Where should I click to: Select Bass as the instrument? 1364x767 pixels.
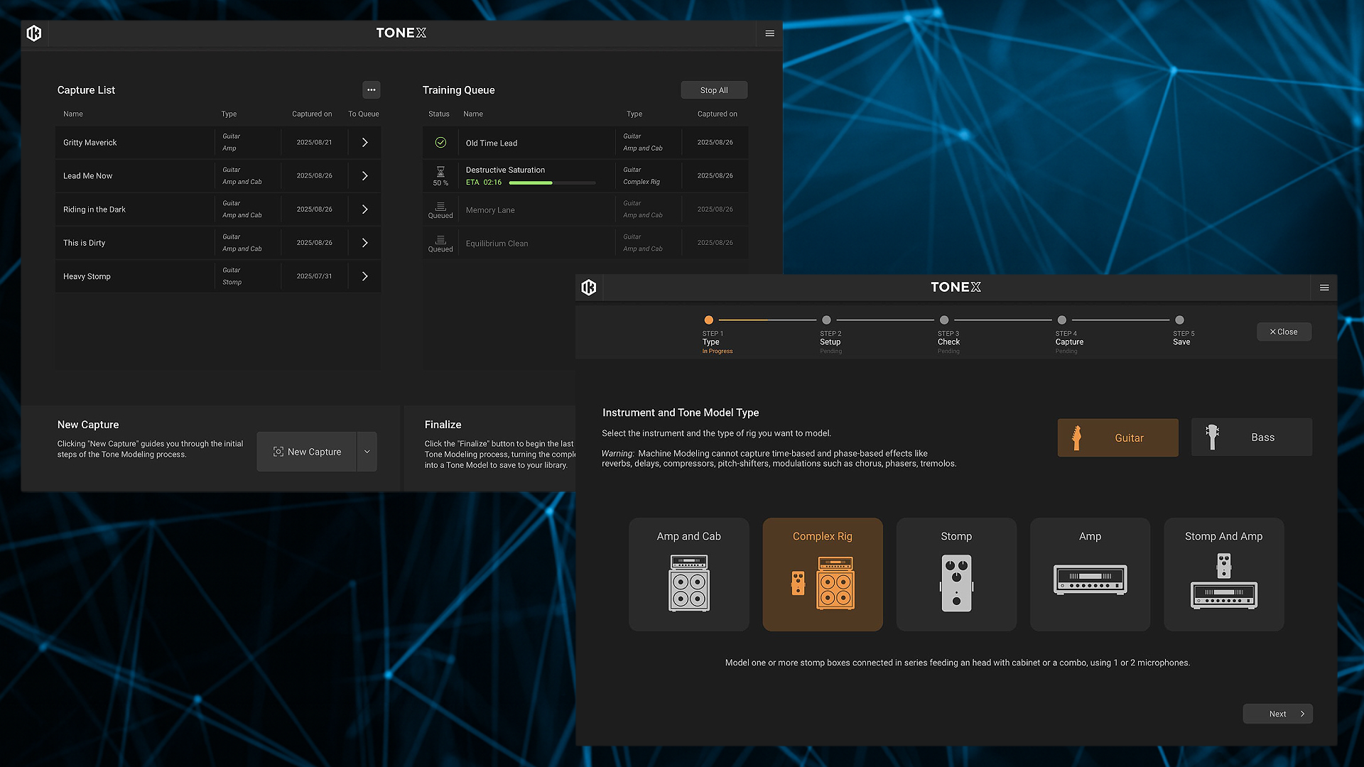[x=1252, y=437]
